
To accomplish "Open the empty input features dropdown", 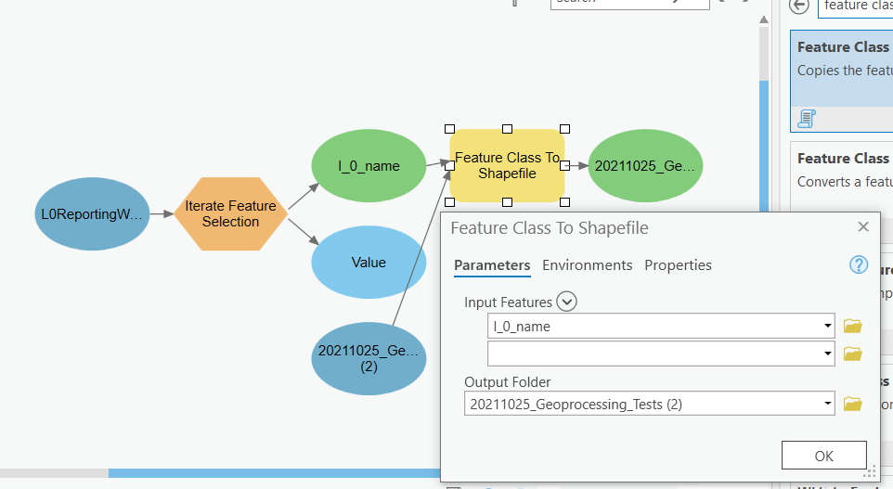I will [x=826, y=354].
